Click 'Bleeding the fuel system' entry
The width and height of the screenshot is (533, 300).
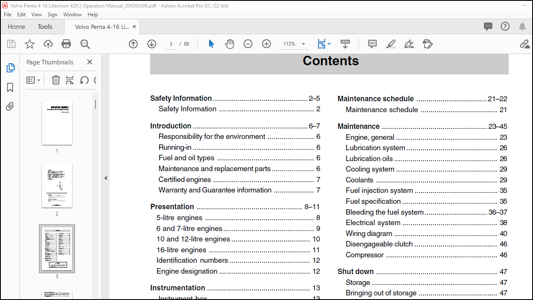(x=385, y=212)
